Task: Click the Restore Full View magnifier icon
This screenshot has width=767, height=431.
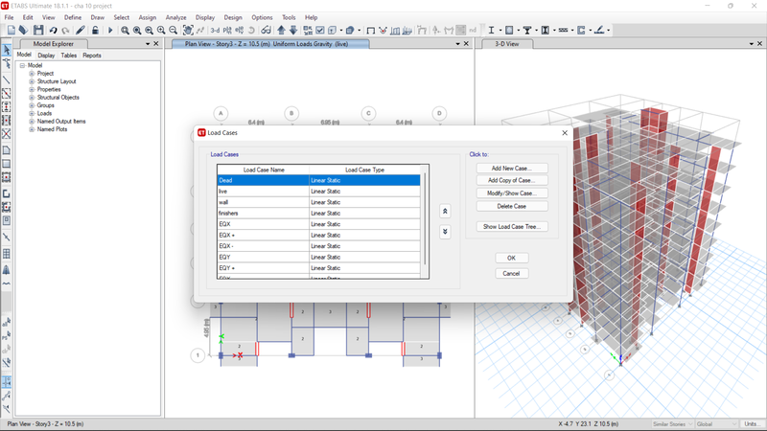Action: [x=137, y=31]
